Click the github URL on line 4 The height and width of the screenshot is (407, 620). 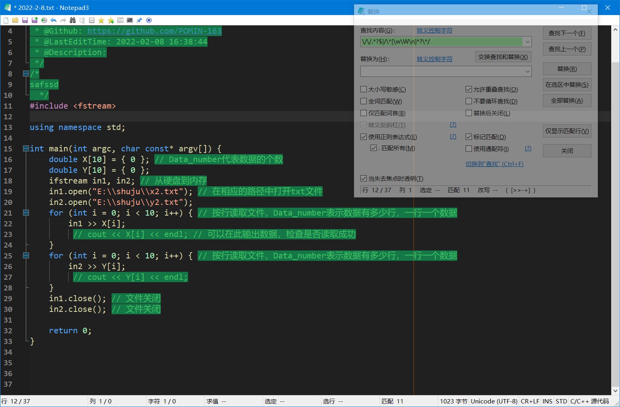[154, 31]
